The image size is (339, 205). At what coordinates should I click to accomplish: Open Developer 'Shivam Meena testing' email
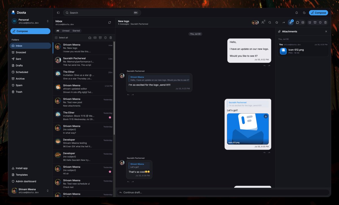(84, 143)
